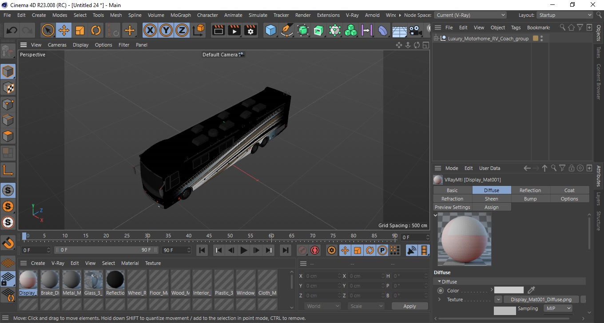Click the Enable Axis L-shaped icon
The height and width of the screenshot is (323, 604).
pyautogui.click(x=8, y=169)
